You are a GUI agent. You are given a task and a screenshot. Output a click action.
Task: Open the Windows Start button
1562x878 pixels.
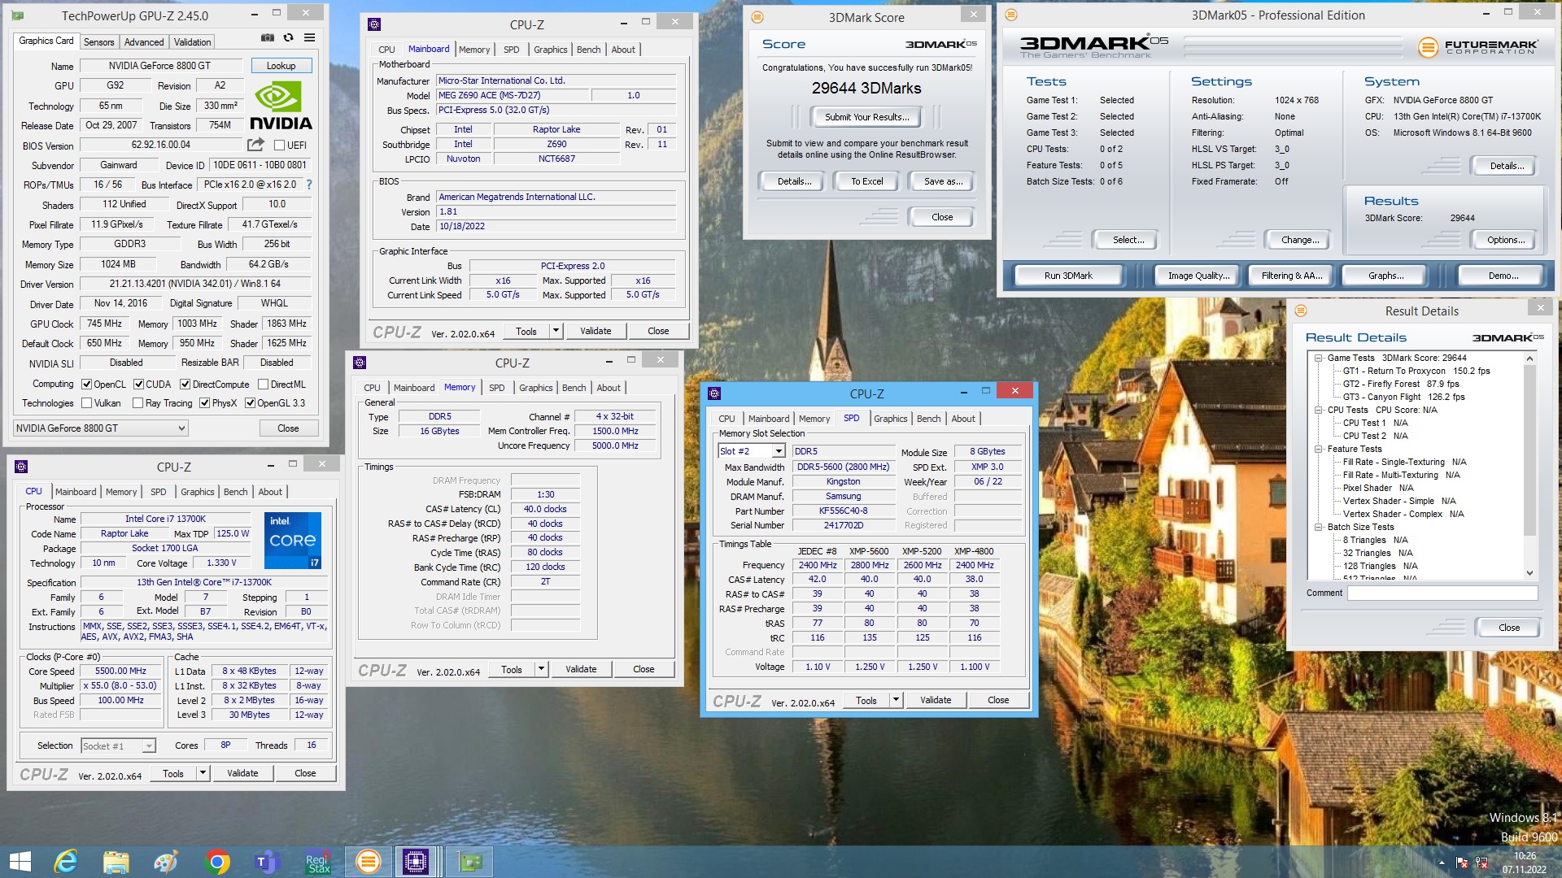[x=20, y=862]
